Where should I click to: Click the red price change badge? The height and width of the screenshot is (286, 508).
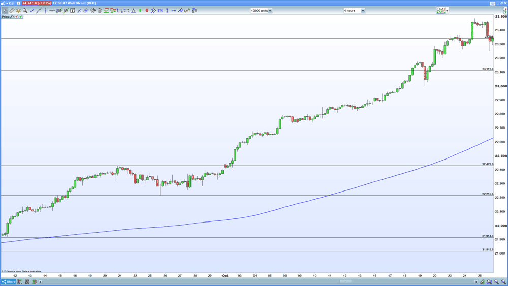37,3
